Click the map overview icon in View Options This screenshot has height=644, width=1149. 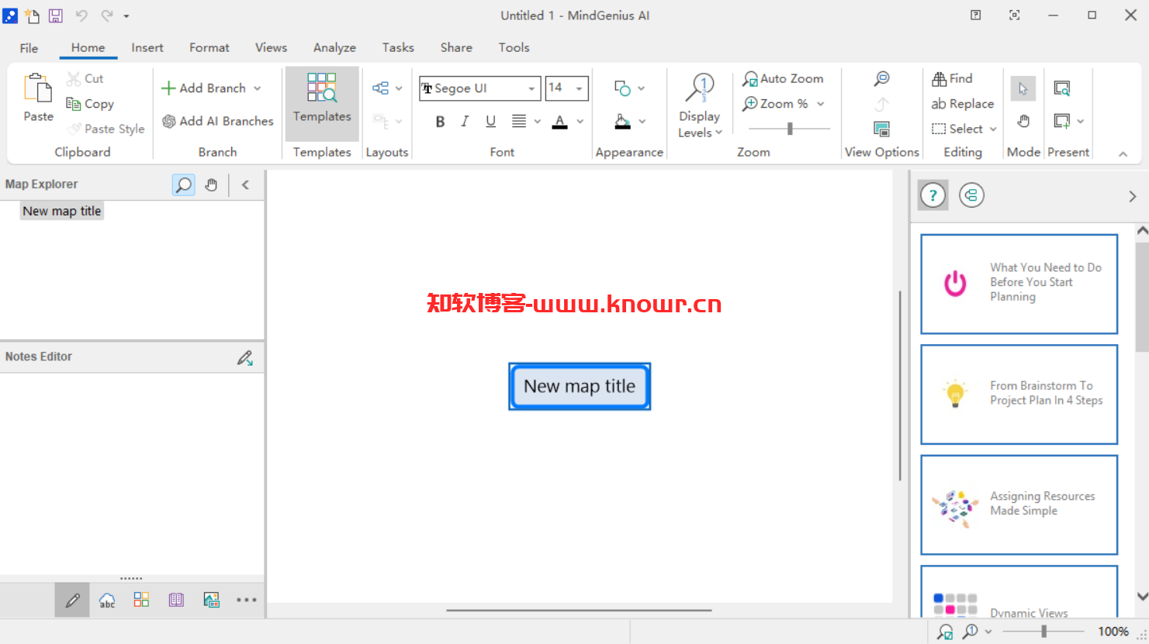point(882,129)
